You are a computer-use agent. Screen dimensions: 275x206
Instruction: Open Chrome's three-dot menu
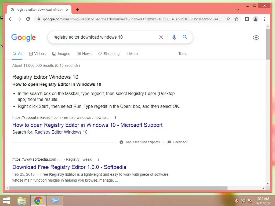pyautogui.click(x=264, y=19)
